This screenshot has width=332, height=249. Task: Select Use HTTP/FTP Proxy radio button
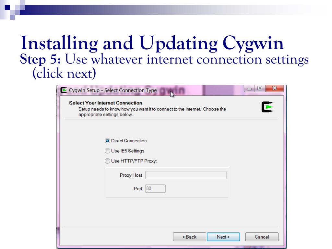(108, 161)
